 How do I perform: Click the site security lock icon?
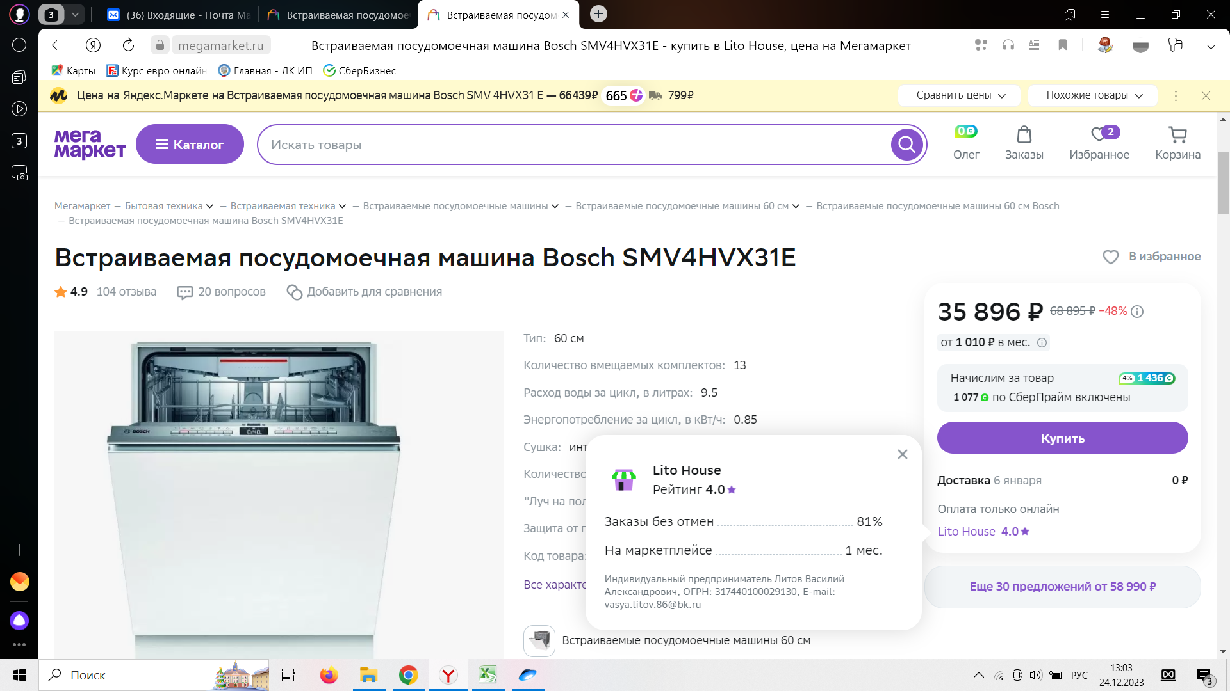(160, 45)
